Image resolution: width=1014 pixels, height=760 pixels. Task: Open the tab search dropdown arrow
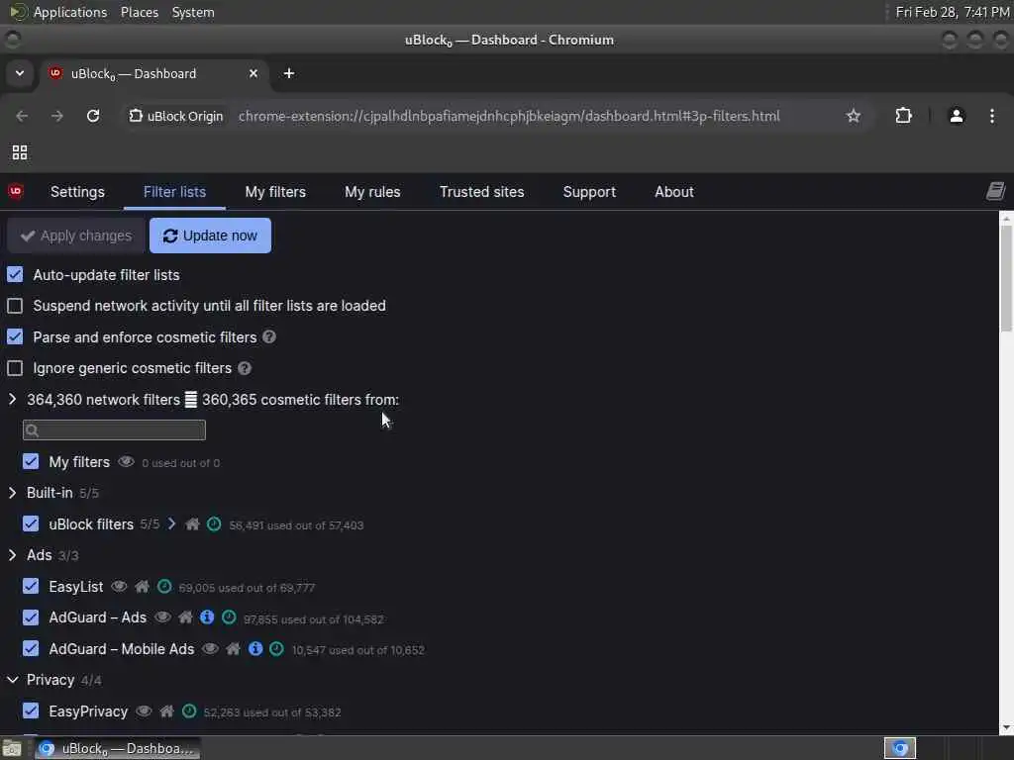20,73
